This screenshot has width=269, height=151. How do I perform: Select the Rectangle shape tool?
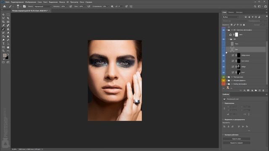tap(3, 47)
